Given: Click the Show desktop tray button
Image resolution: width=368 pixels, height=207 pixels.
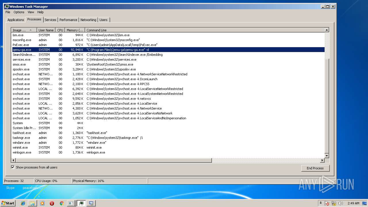Looking at the screenshot, I should tap(365, 203).
